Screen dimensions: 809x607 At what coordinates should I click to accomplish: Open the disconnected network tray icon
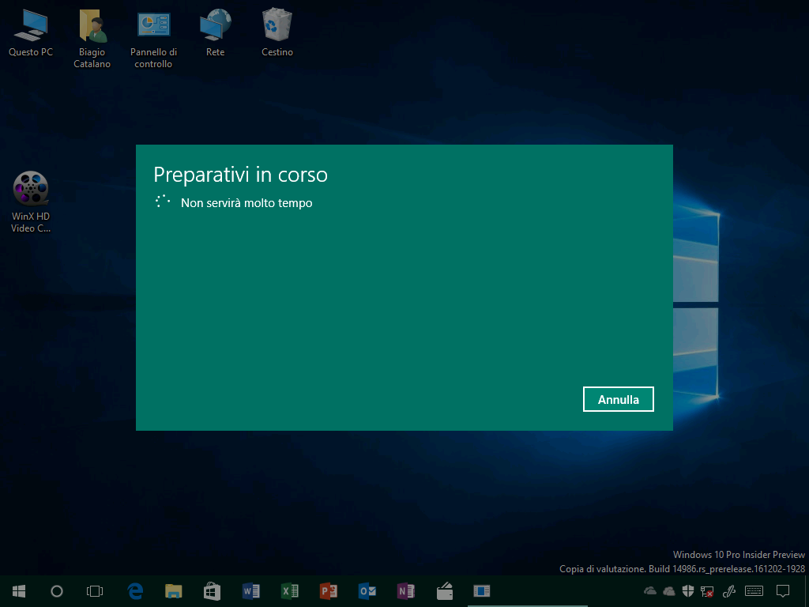point(707,591)
